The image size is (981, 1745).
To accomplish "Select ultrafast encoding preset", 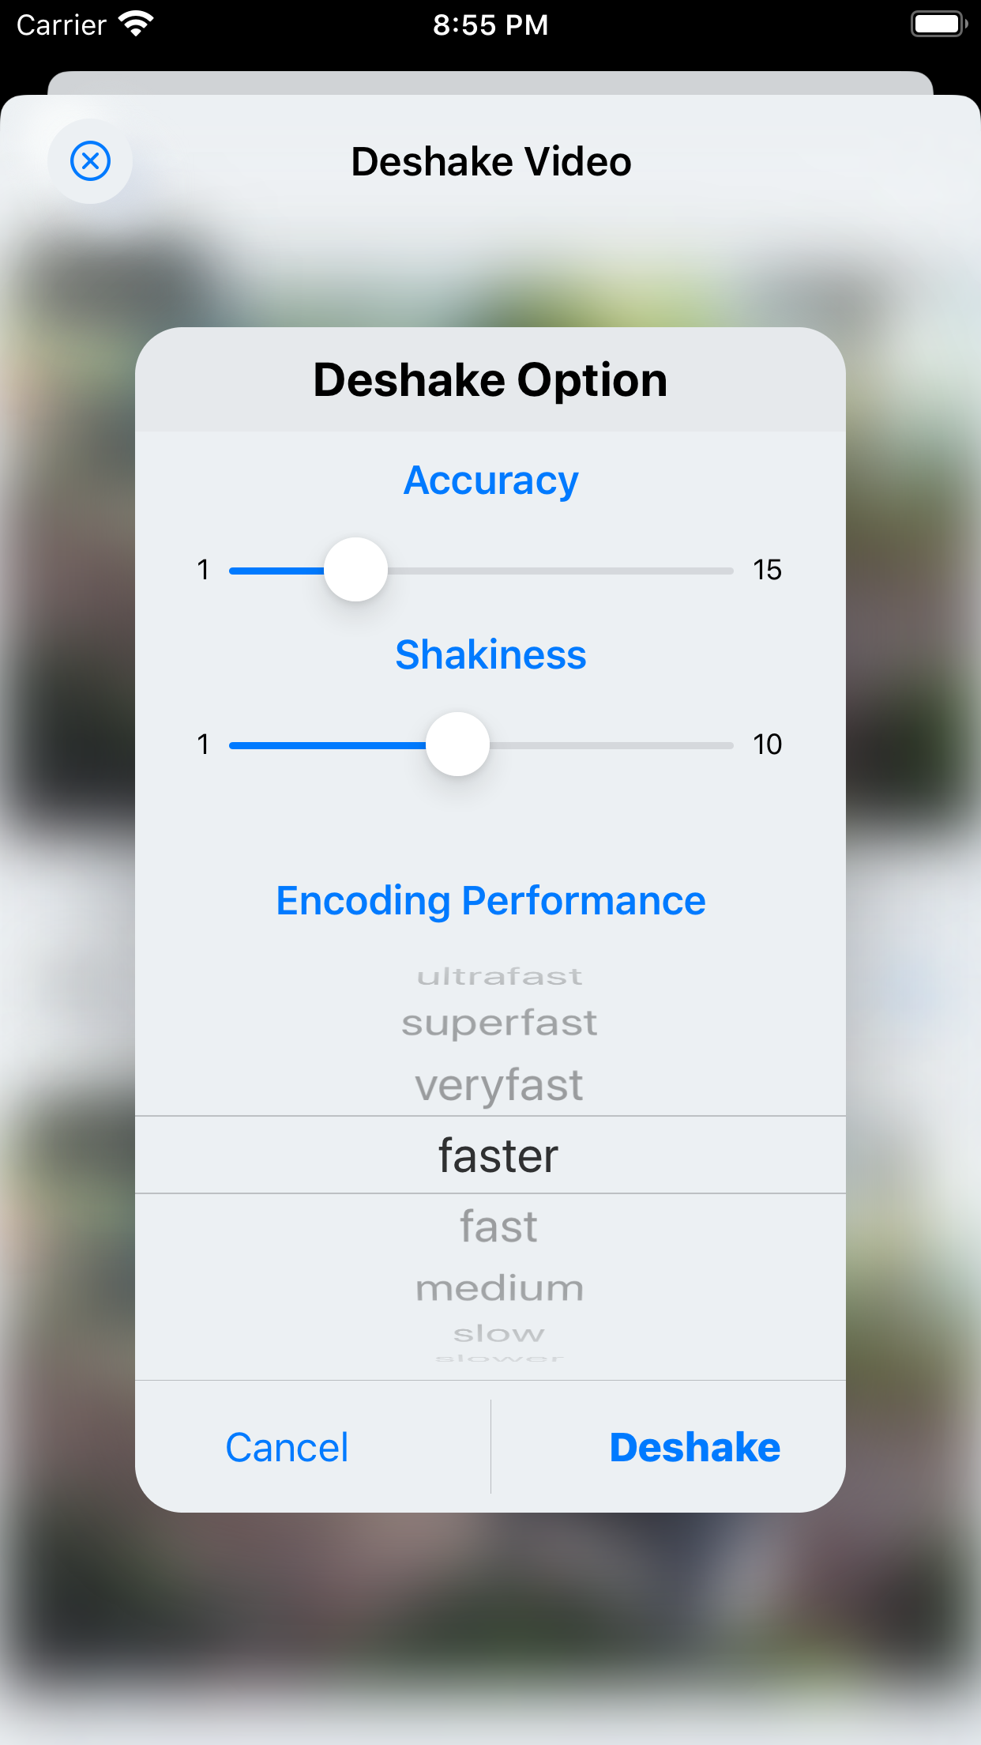I will point(499,977).
